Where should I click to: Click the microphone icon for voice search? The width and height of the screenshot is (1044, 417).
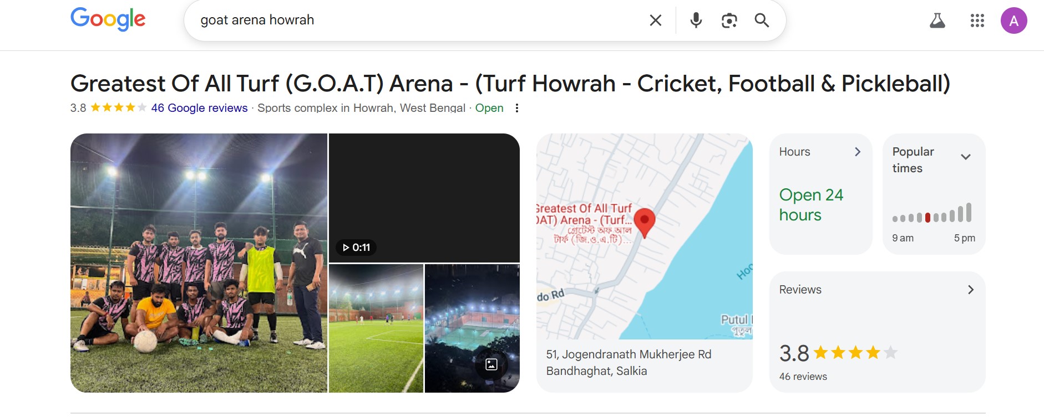[x=695, y=20]
